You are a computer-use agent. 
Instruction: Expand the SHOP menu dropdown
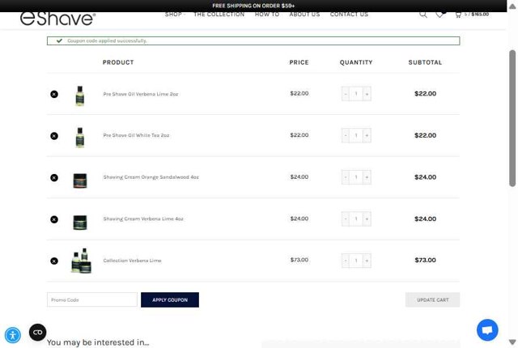[175, 15]
